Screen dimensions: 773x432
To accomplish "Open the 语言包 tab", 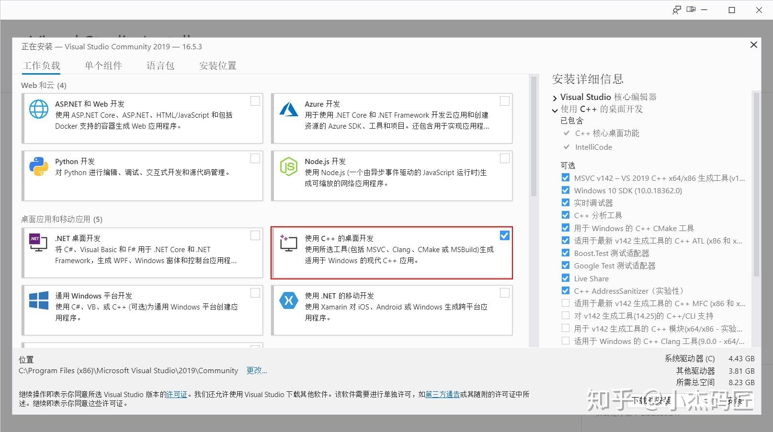I will 160,66.
